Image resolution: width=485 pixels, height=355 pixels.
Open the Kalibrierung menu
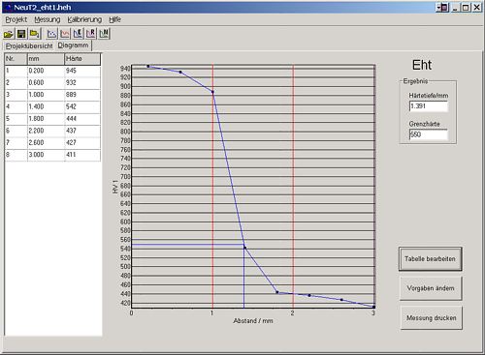[x=84, y=19]
